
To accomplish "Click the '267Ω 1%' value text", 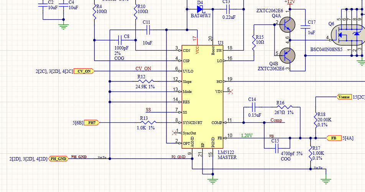I will pos(284,112).
